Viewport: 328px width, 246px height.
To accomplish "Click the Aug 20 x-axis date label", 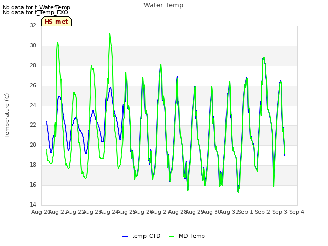I will 41,212.
